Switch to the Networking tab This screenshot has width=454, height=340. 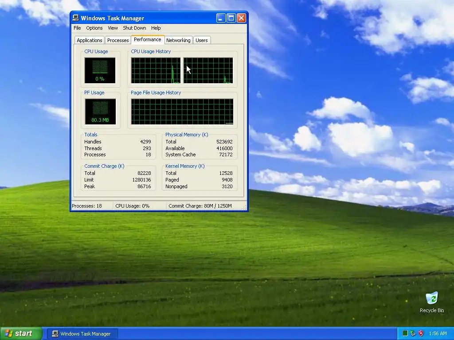coord(178,40)
